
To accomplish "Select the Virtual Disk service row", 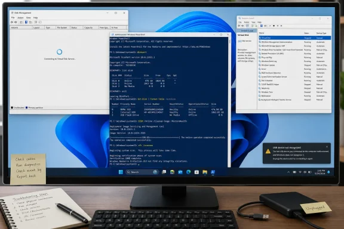I will point(294,38).
